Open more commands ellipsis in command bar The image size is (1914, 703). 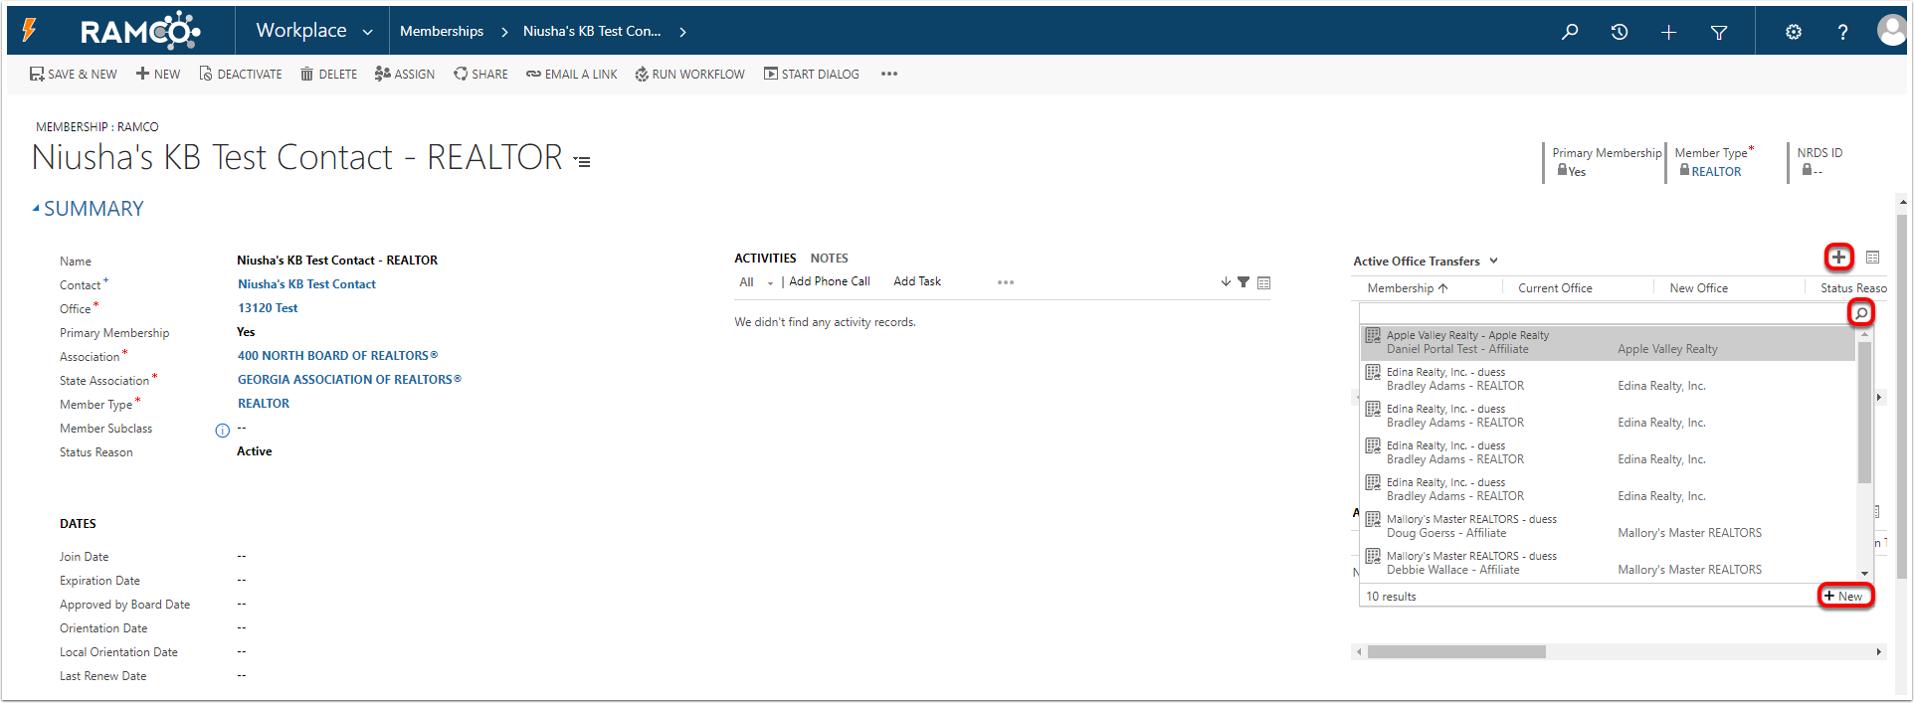(889, 74)
